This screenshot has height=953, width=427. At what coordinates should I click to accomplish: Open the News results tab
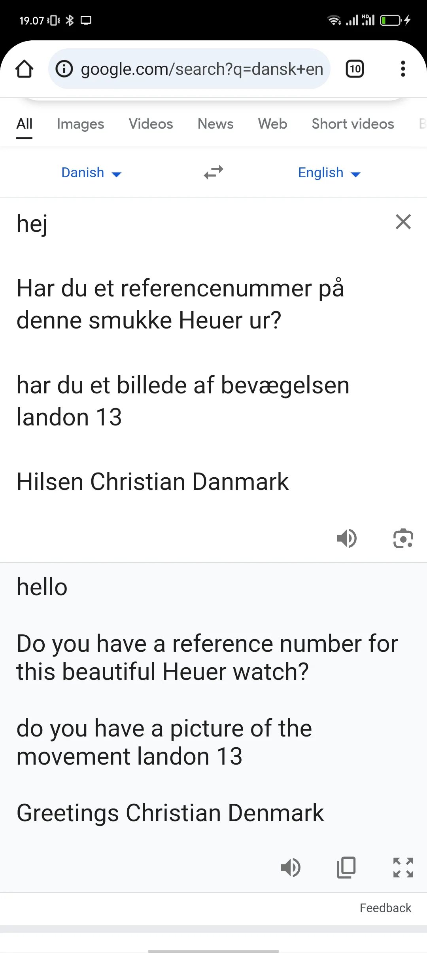click(215, 124)
